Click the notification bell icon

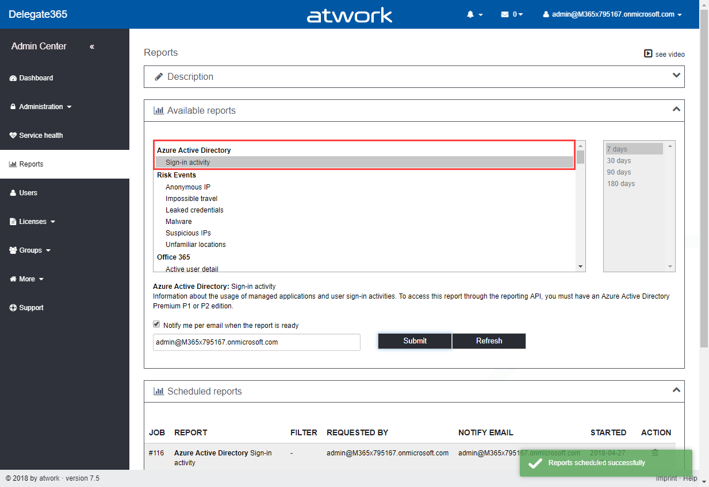point(470,14)
